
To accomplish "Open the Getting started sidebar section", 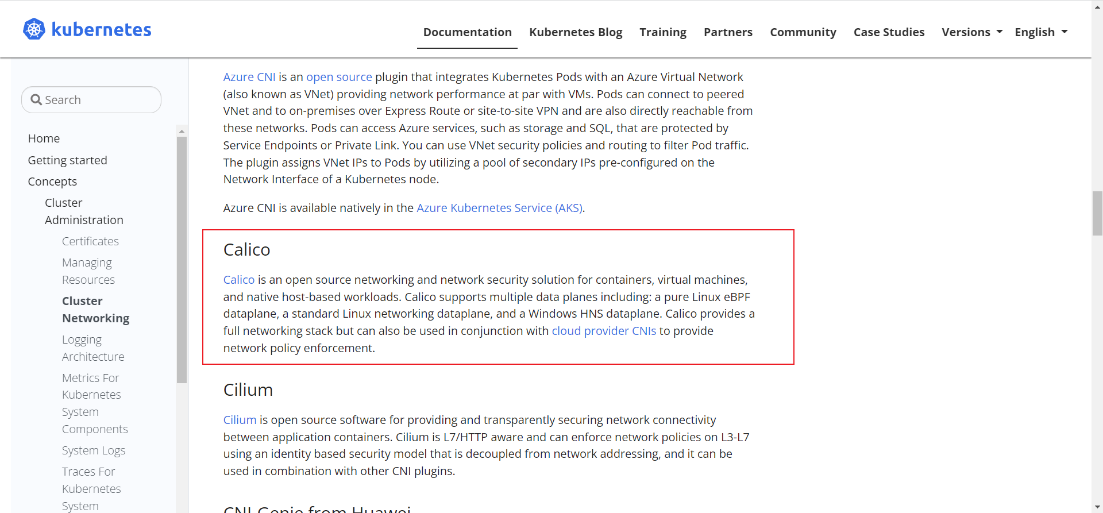I will click(67, 160).
